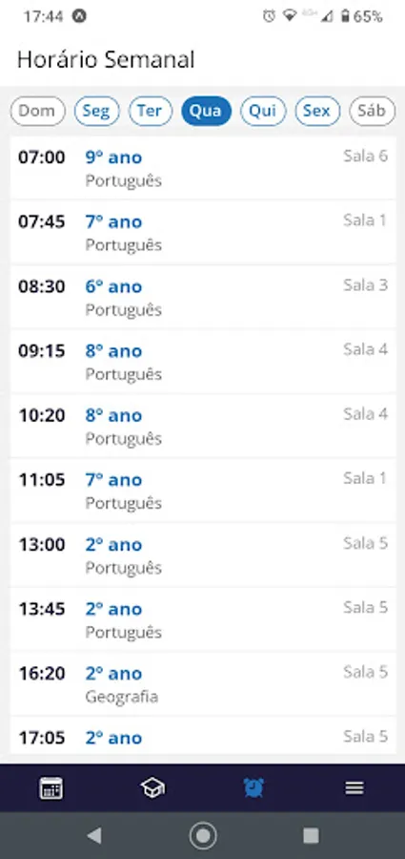
Task: Select the Seg day chip
Action: tap(96, 112)
